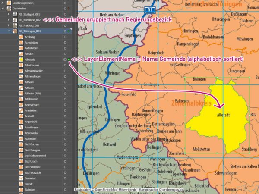Click the brown selection square beside Gemeinden
259x194 pixels.
(69, 9)
